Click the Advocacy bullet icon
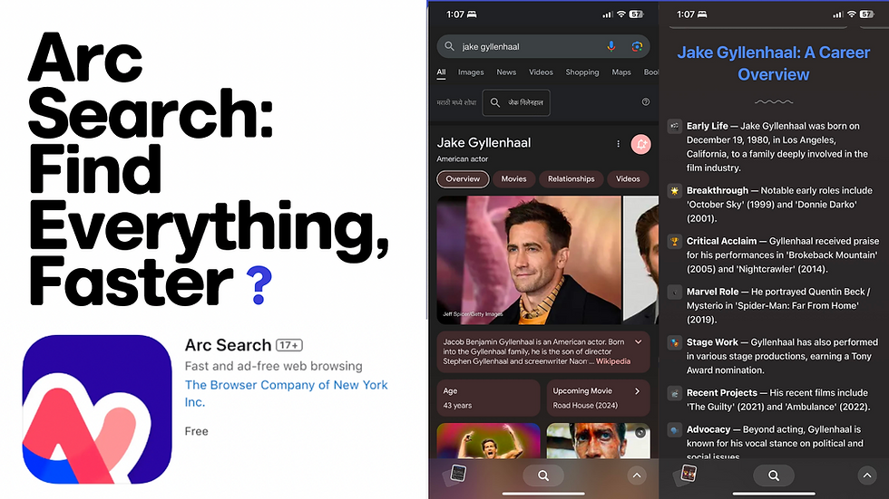 click(x=674, y=429)
